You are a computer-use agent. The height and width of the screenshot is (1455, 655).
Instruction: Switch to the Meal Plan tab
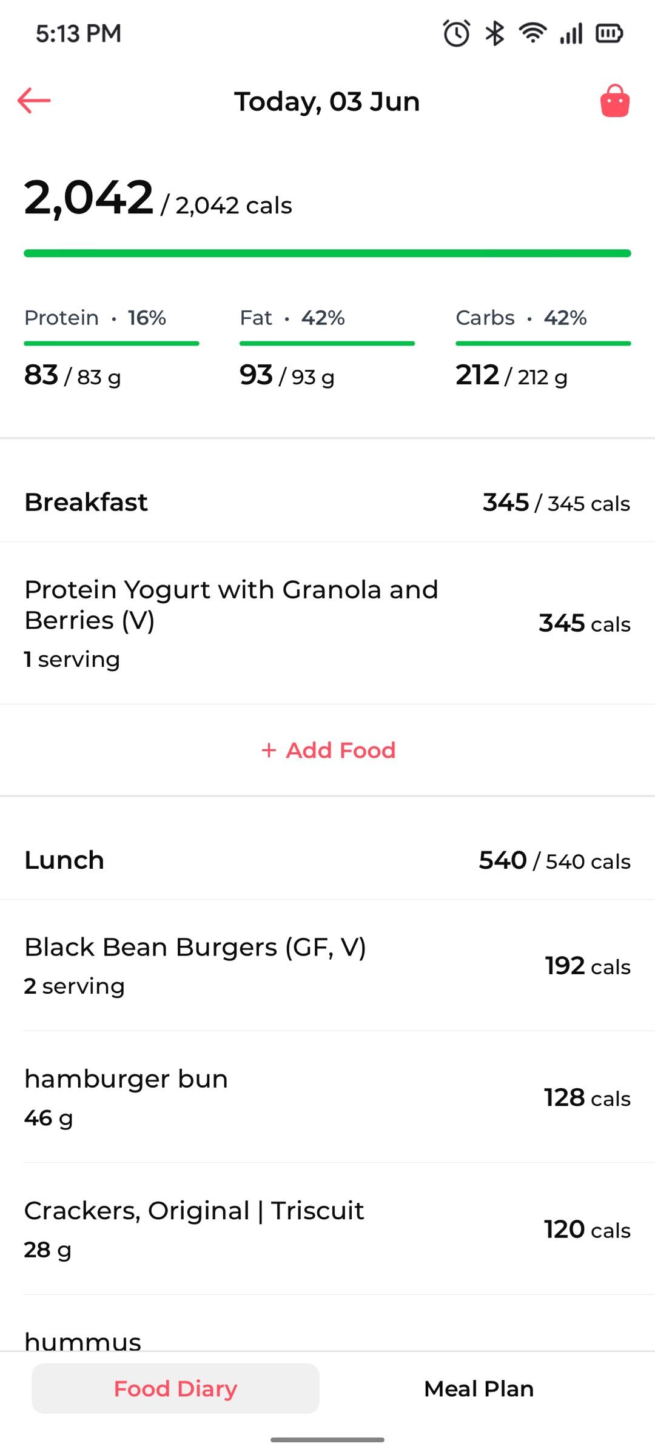pyautogui.click(x=479, y=1388)
